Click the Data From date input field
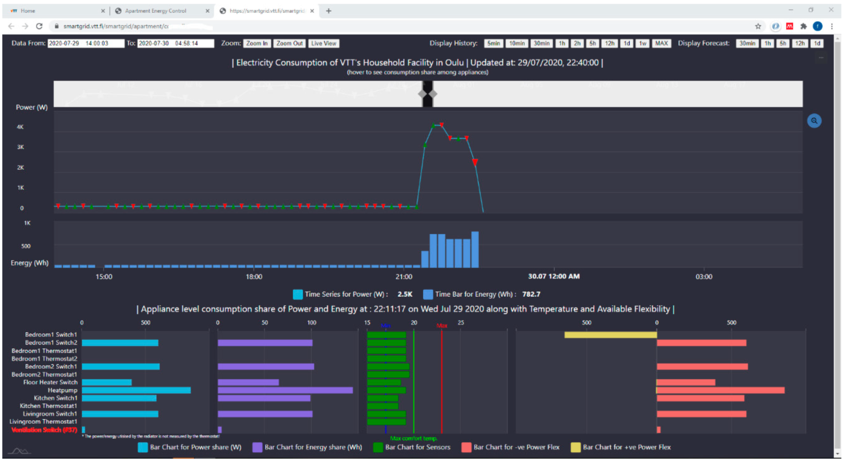845x463 pixels. pyautogui.click(x=85, y=43)
